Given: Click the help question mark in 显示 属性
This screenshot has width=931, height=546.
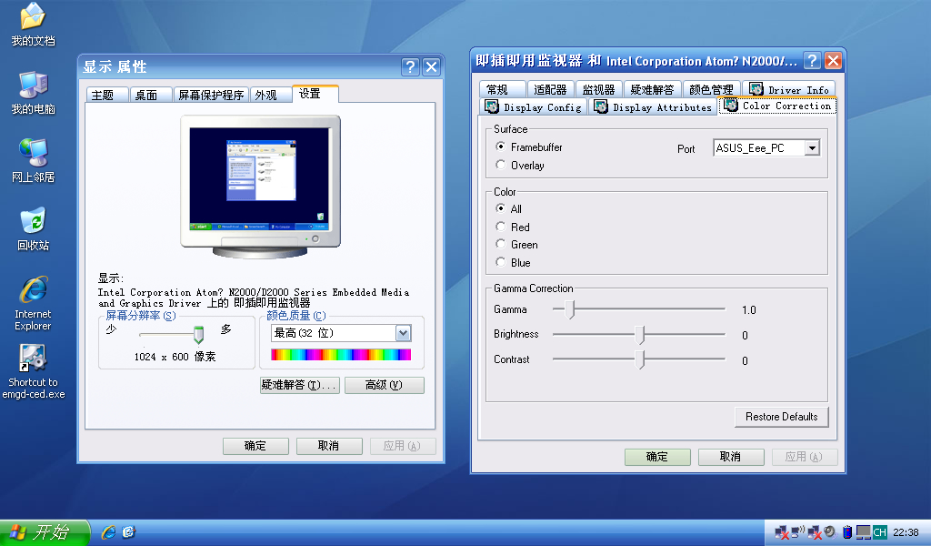Looking at the screenshot, I should point(411,66).
